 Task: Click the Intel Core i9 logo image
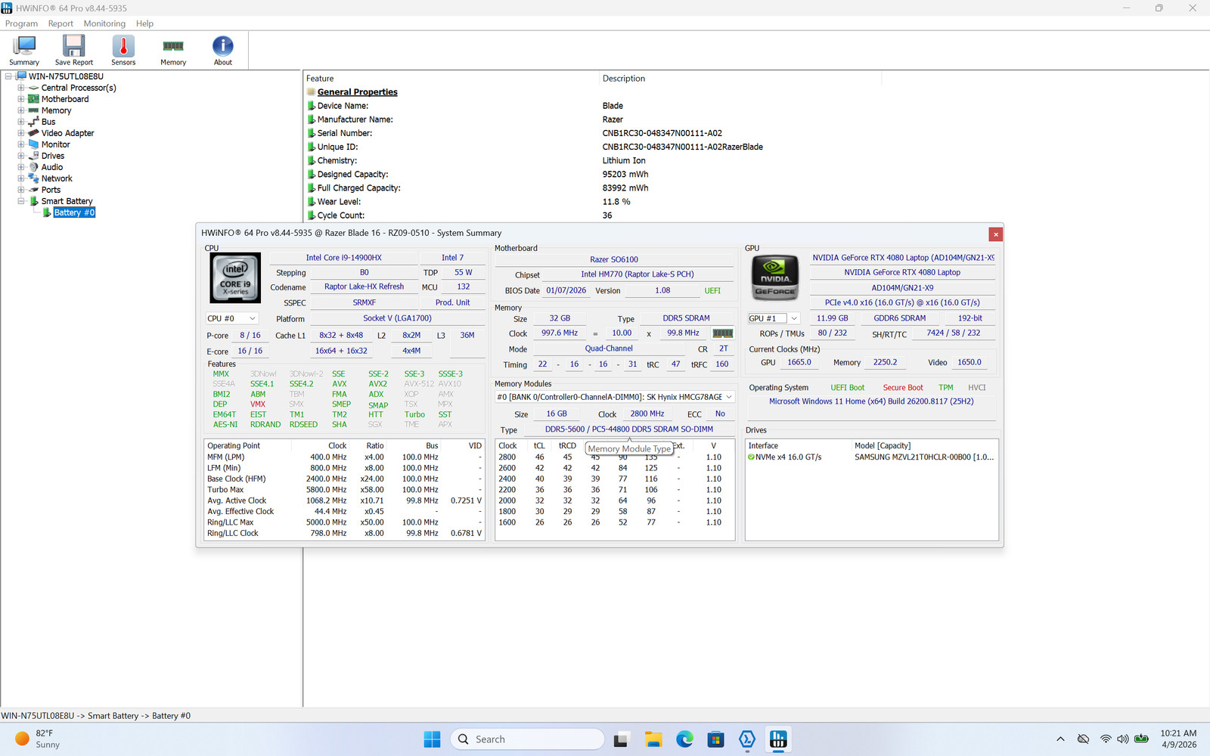pos(235,277)
